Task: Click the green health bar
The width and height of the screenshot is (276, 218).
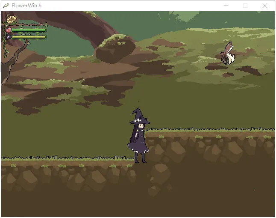Action: tap(28, 30)
